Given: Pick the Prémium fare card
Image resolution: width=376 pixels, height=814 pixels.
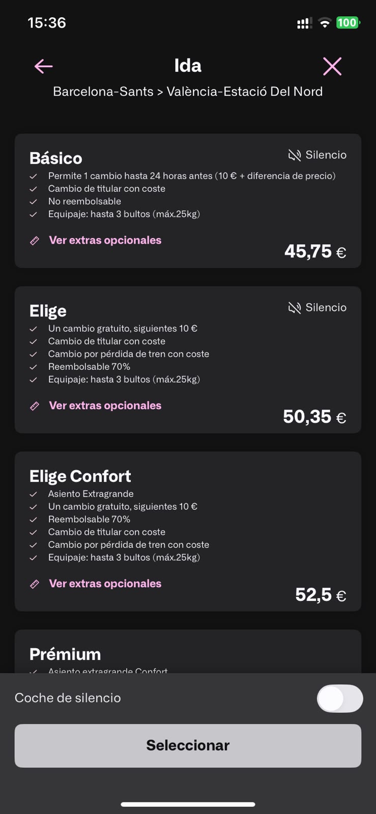Looking at the screenshot, I should 188,652.
